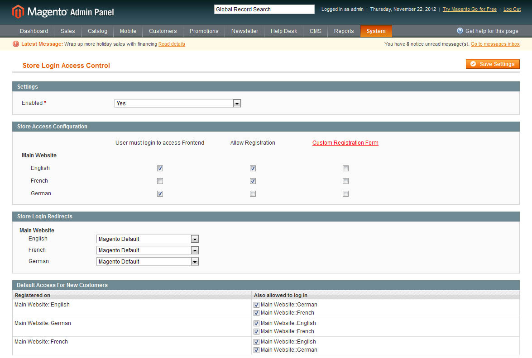Check German Allow Registration checkbox
The height and width of the screenshot is (358, 532).
click(x=253, y=194)
